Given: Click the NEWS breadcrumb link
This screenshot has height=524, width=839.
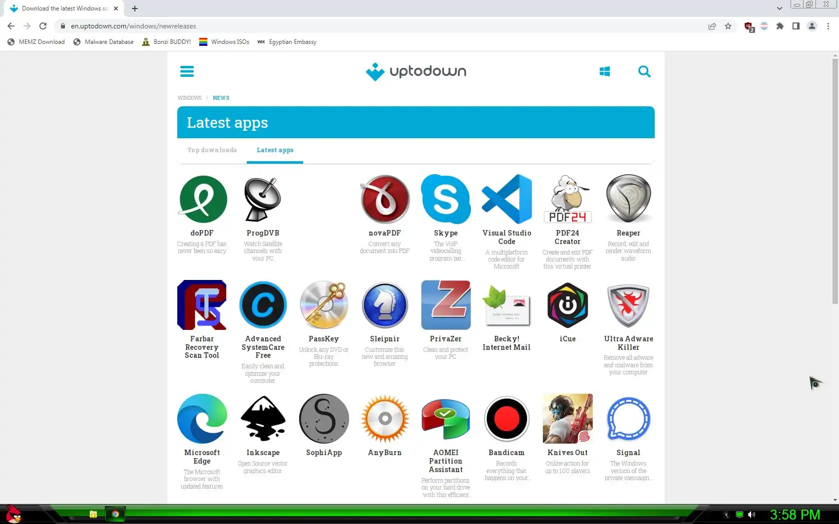Looking at the screenshot, I should (221, 98).
